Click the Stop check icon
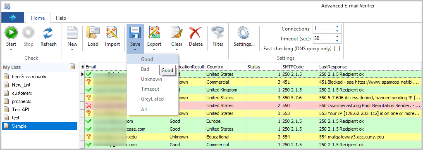 [x=29, y=33]
